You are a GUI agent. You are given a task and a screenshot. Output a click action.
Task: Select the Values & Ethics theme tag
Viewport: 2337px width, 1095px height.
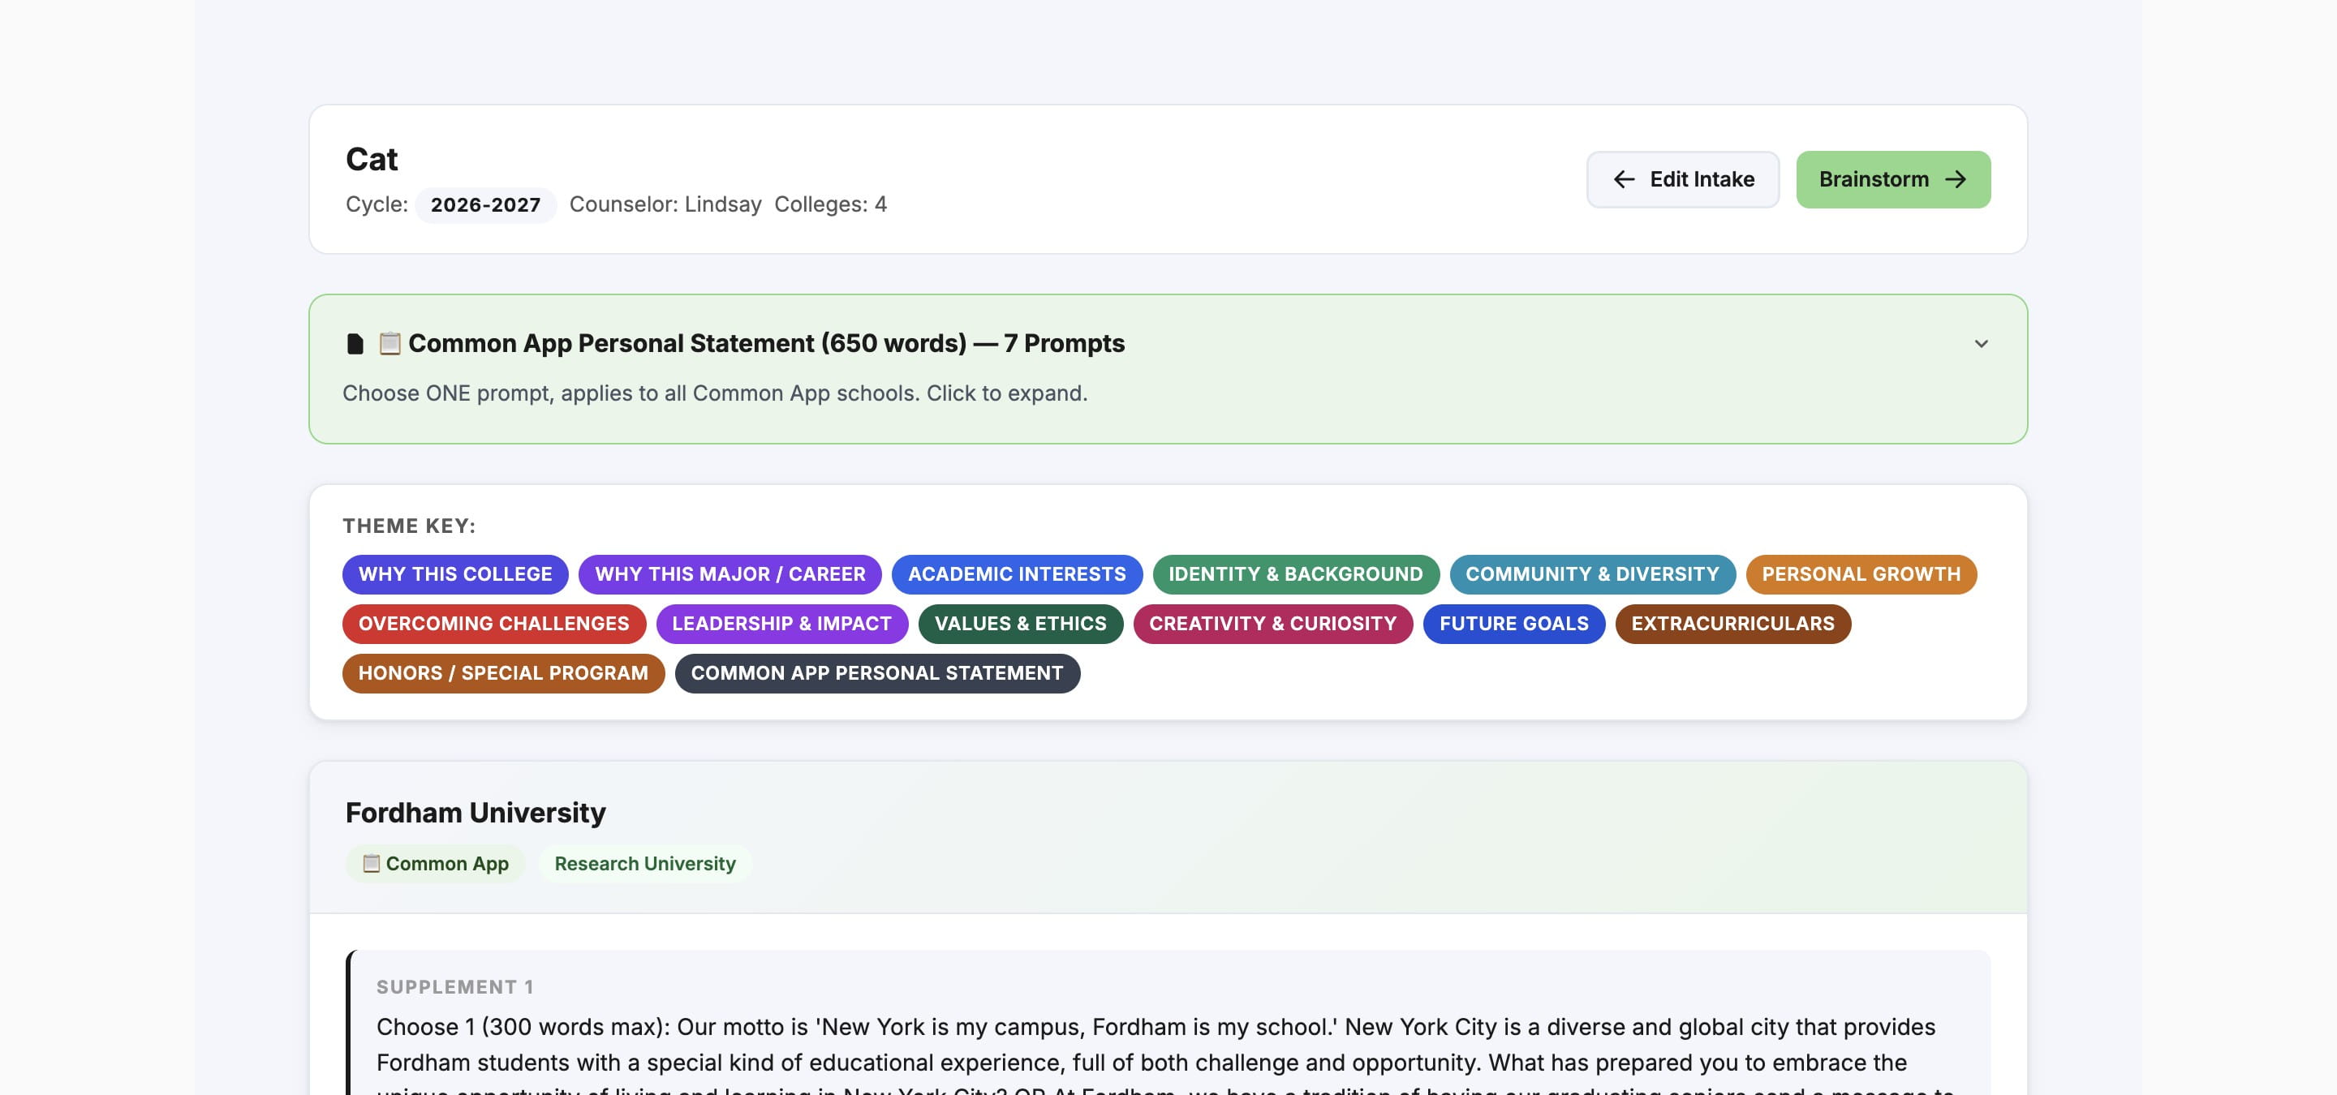[1021, 624]
